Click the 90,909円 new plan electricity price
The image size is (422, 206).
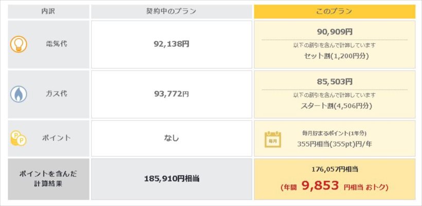(x=335, y=32)
